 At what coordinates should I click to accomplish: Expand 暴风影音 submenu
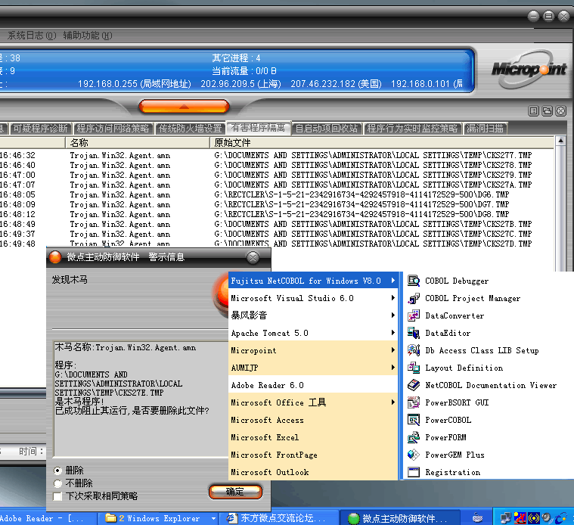[x=313, y=315]
